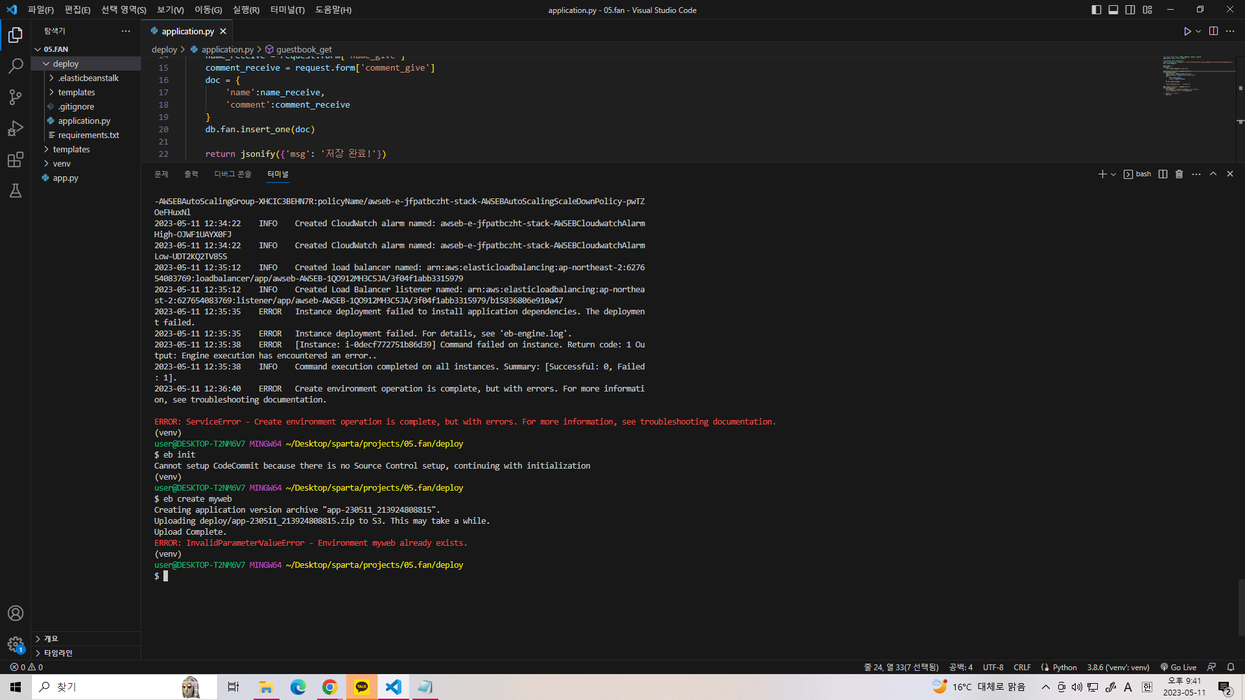Open the Extensions view
The width and height of the screenshot is (1245, 700).
tap(16, 159)
